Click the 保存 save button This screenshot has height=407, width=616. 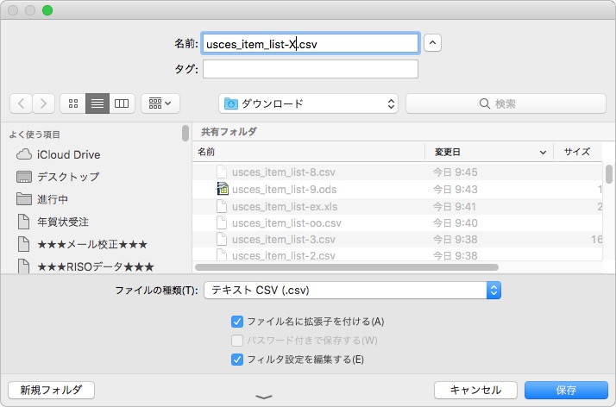tap(566, 390)
